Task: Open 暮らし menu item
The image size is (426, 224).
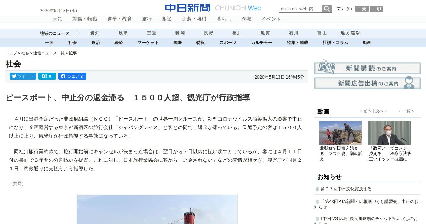Action: click(x=224, y=19)
